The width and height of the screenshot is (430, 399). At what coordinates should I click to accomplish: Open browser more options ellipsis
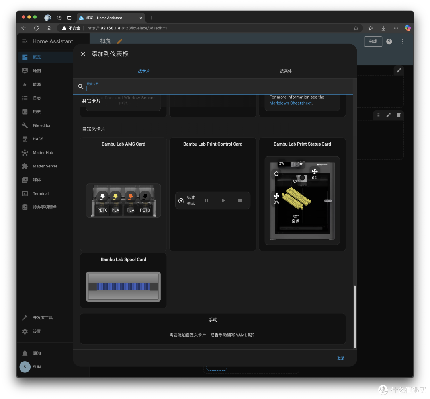[x=396, y=28]
